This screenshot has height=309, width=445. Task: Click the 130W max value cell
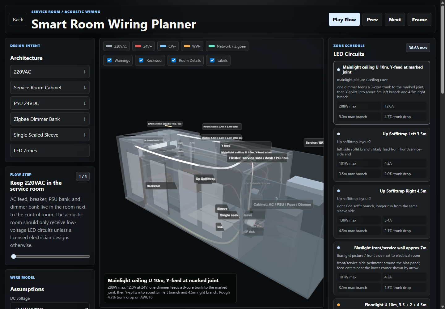click(x=359, y=220)
